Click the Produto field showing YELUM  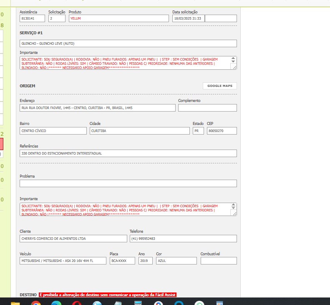coord(119,18)
